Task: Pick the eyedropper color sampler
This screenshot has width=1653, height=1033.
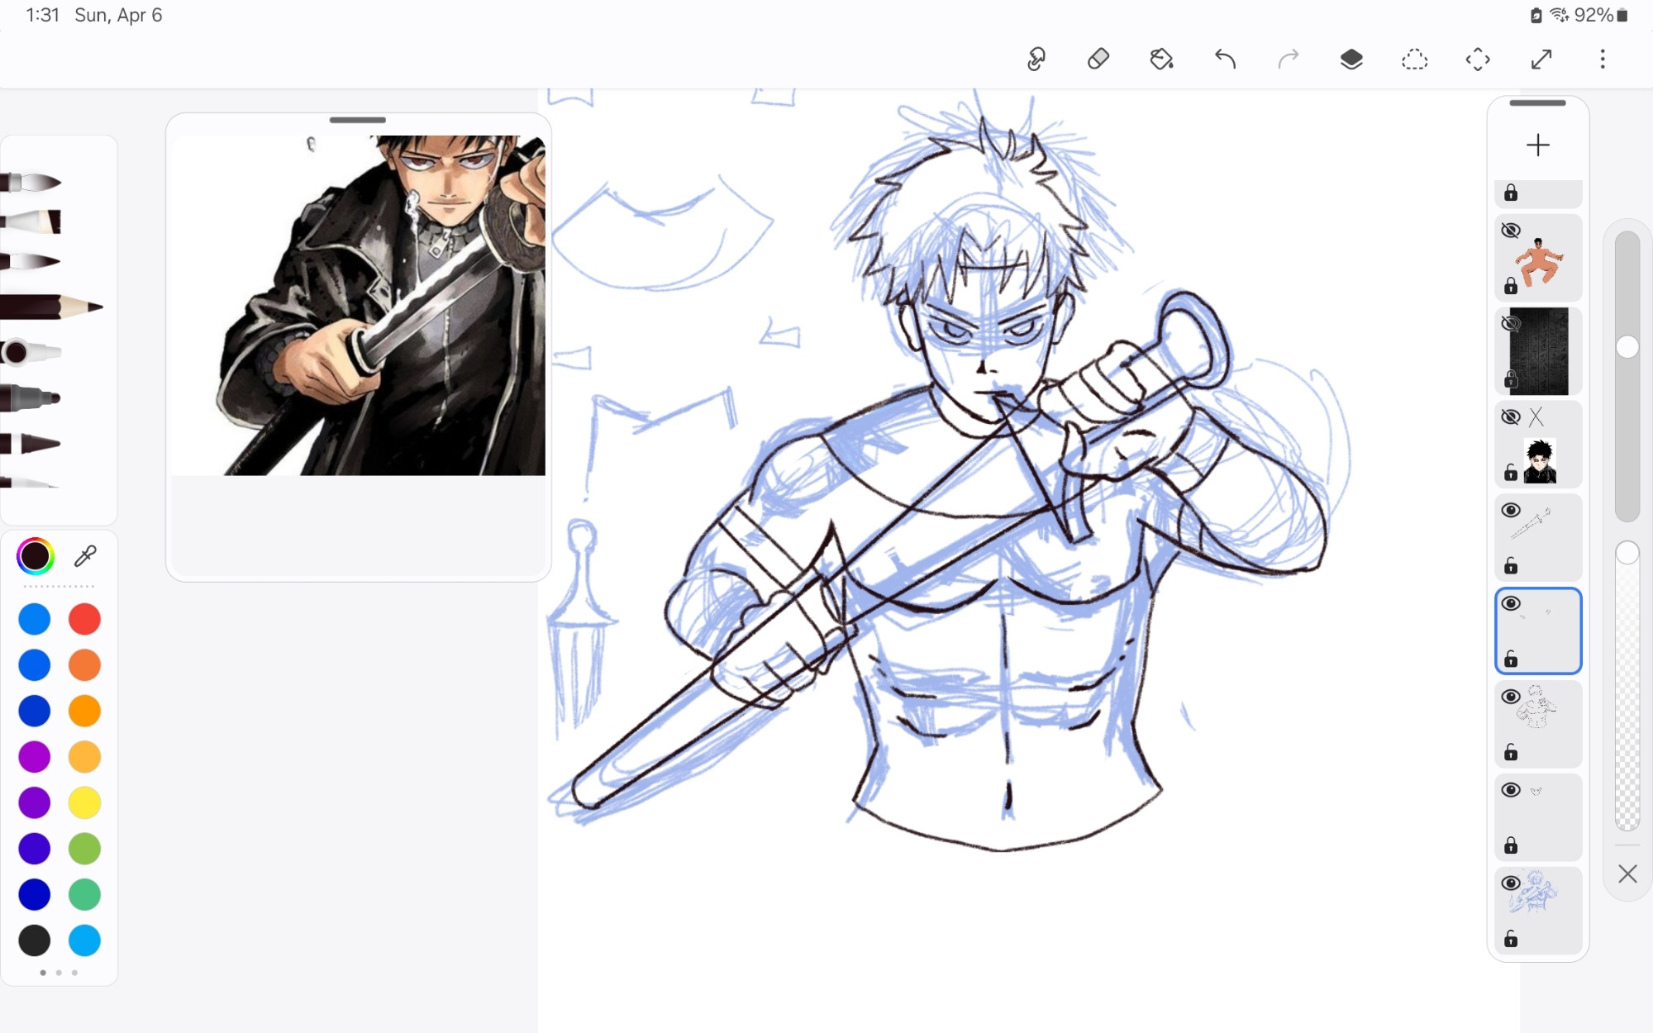Action: [x=85, y=556]
